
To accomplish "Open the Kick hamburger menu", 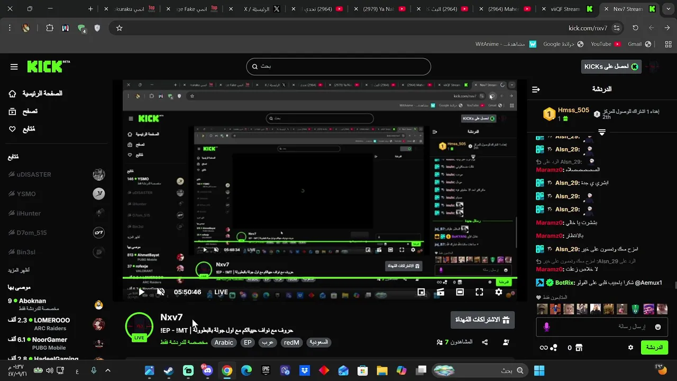I will pyautogui.click(x=14, y=67).
